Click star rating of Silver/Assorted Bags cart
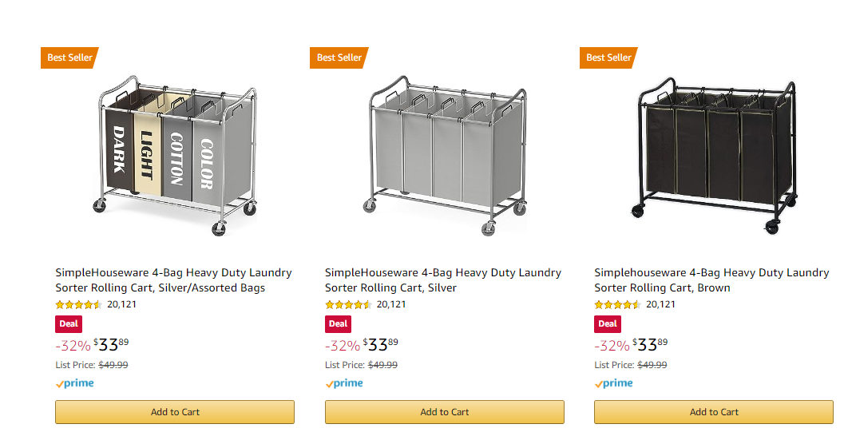Image resolution: width=848 pixels, height=440 pixels. 78,304
